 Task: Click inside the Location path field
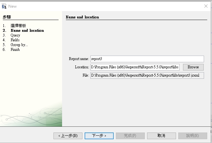(135, 67)
